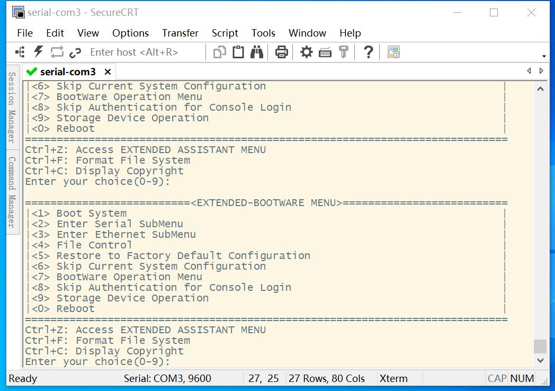Expand toolbar options dropdown arrow
The width and height of the screenshot is (555, 391).
coord(544,56)
